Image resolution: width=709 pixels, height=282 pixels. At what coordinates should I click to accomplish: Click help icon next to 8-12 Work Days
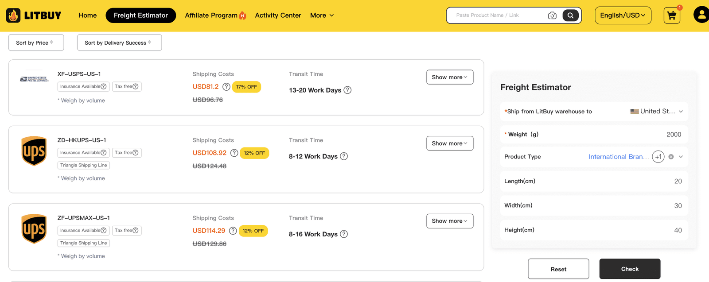coord(344,156)
